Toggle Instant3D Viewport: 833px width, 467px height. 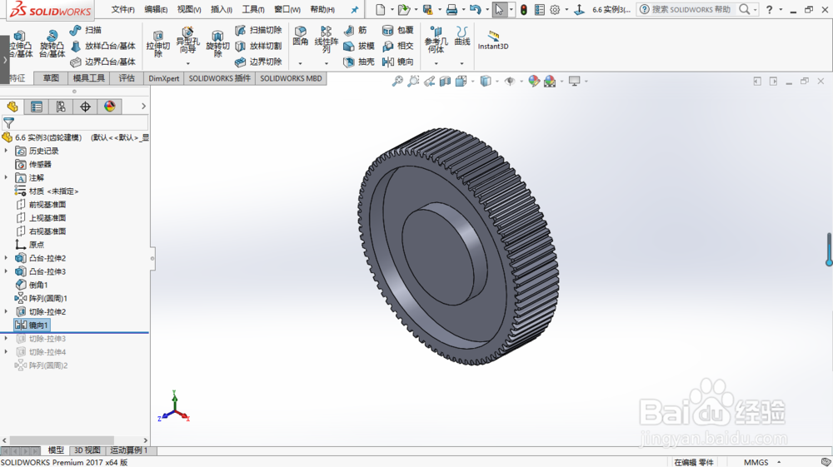pos(493,40)
